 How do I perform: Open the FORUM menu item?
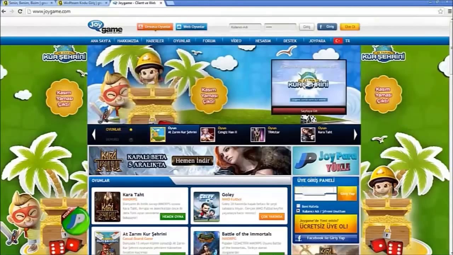click(209, 41)
